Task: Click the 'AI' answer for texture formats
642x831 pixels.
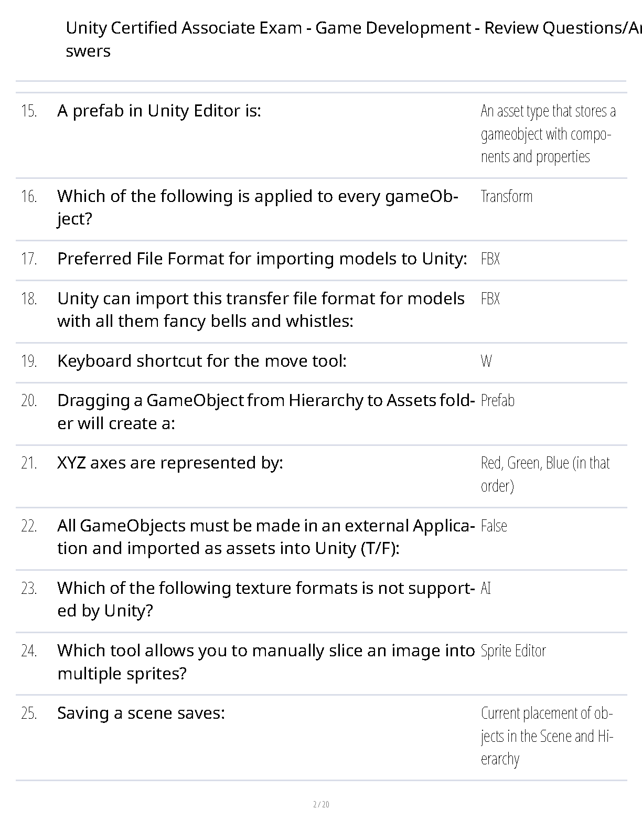Action: (486, 589)
